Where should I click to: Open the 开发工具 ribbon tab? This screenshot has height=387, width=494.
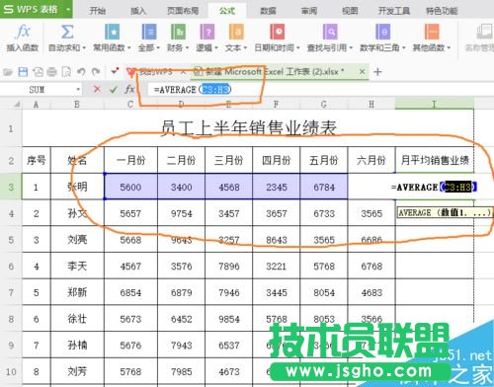(394, 11)
